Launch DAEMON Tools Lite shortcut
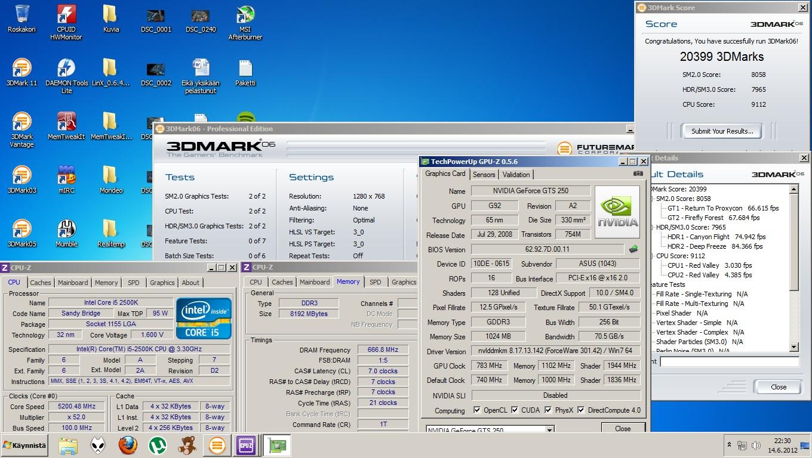Viewport: 812px width, 458px height. (x=66, y=76)
